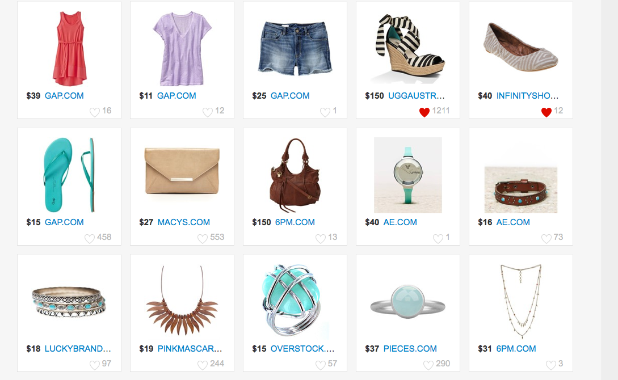Like the $39 red dress from GAP.COM
Viewport: 618px width, 380px height.
(x=95, y=112)
